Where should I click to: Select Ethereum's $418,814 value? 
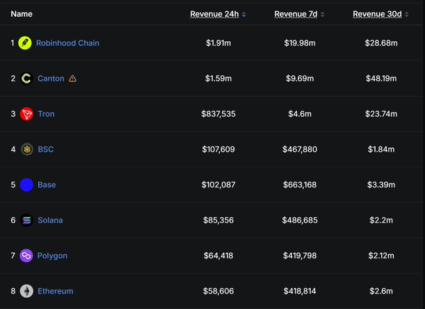click(300, 291)
